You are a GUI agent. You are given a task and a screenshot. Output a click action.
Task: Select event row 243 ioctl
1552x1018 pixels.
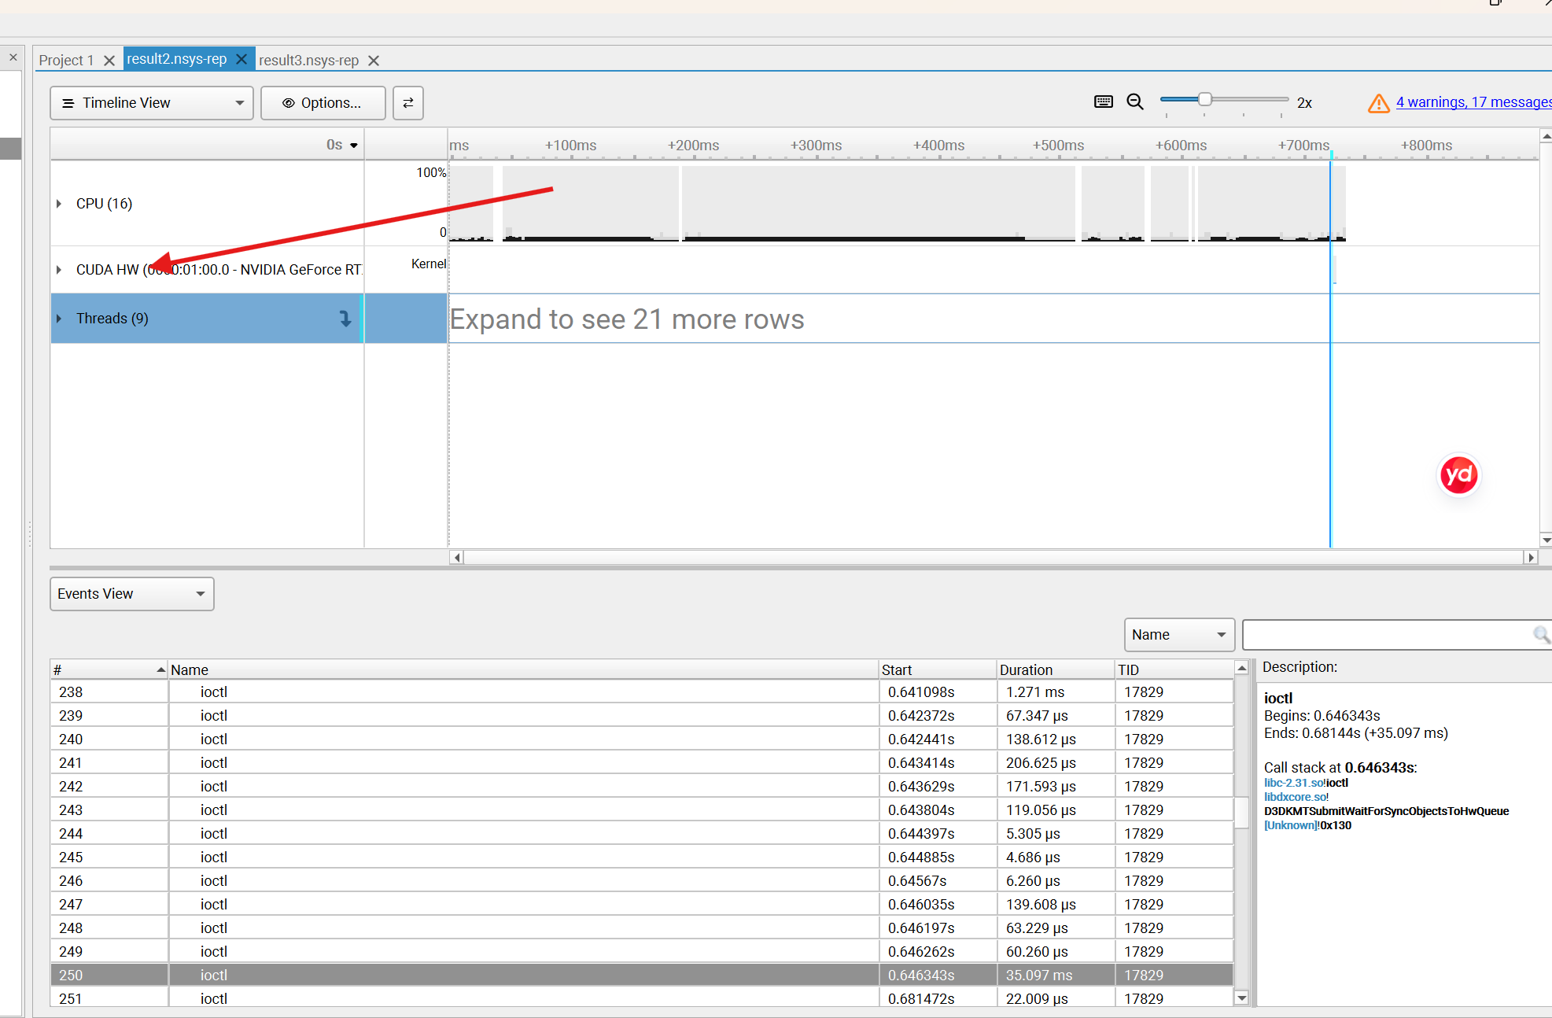coord(642,810)
